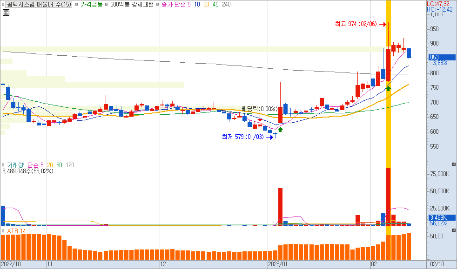The width and height of the screenshot is (457, 269).
Task: Click the green up arrow signal below 02/06 candle
Action: point(388,88)
